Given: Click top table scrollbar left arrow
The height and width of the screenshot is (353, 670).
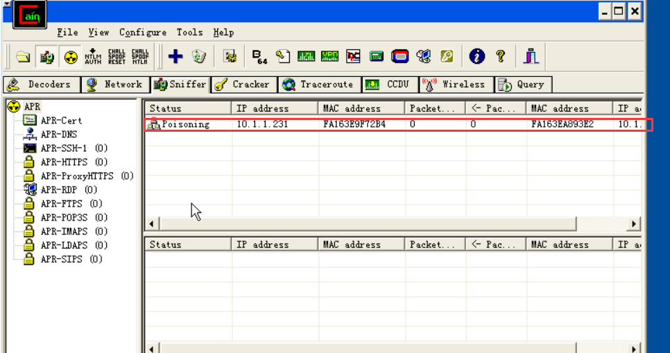Looking at the screenshot, I should (152, 223).
